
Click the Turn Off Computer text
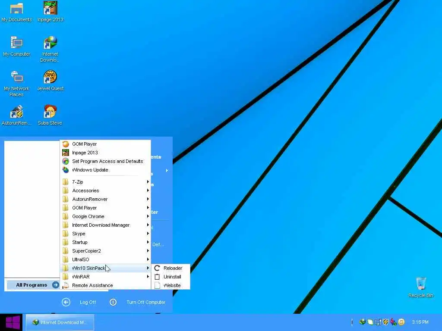coord(146,302)
